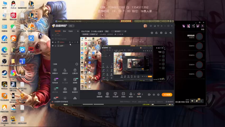Select the 即将选用 召唤师1 slot in game client
225x127 pixels.
coord(199,36)
